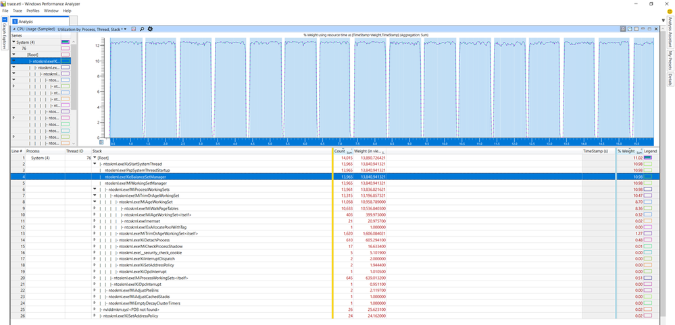Sort by the % Weight column header
Screen dimensions: 675x325
tap(629, 152)
